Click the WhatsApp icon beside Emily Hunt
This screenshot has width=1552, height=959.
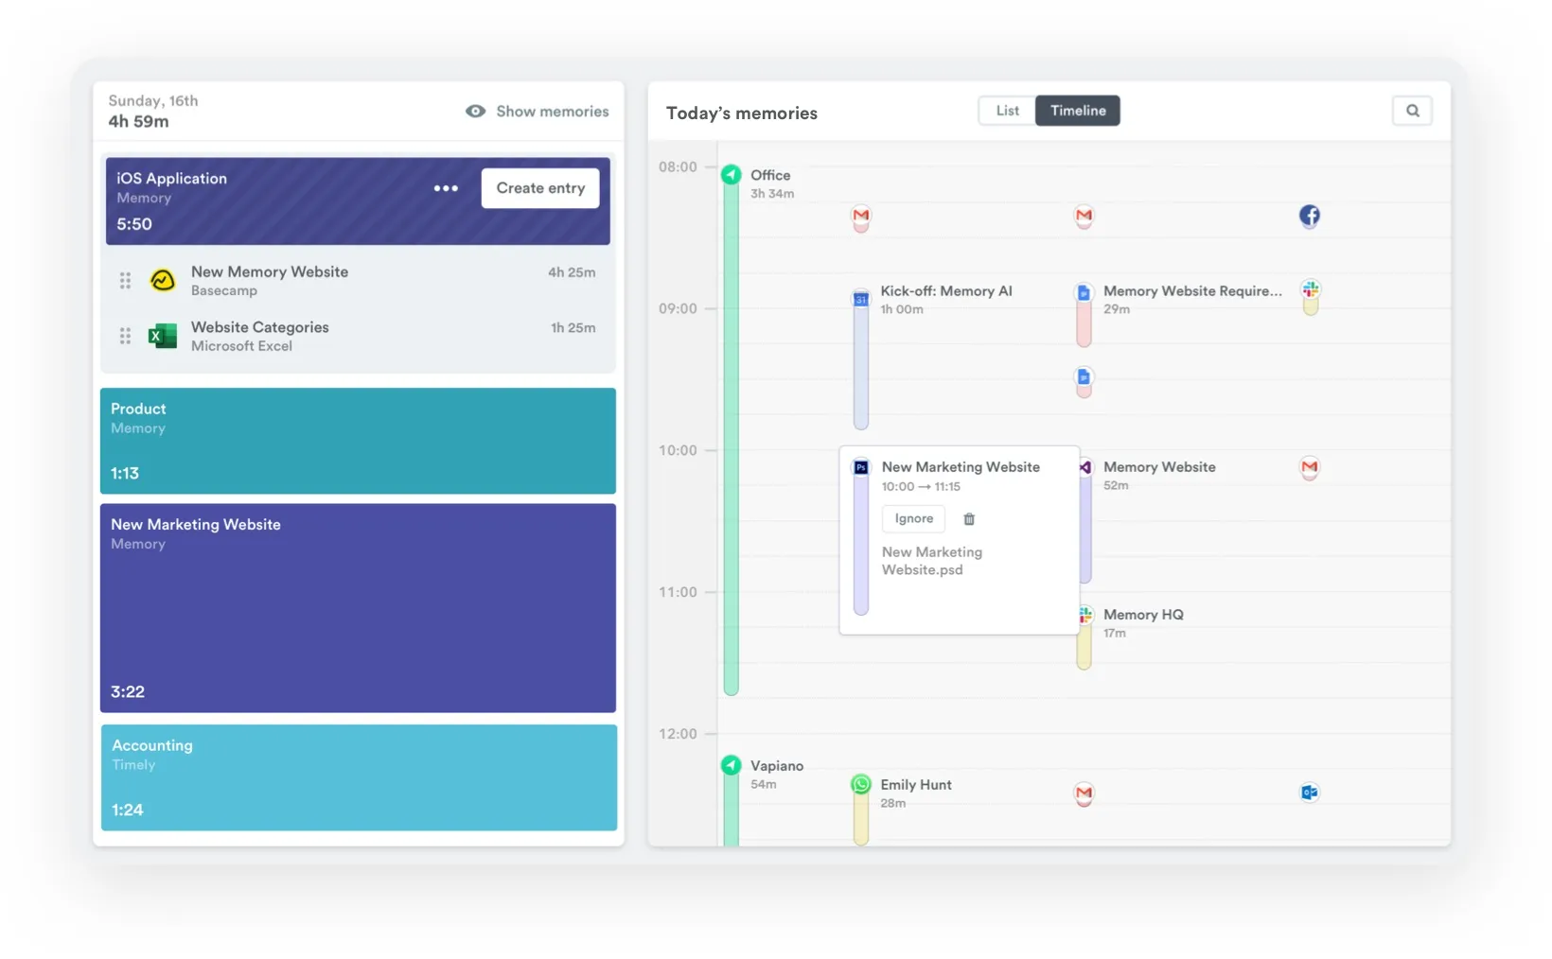pyautogui.click(x=860, y=784)
